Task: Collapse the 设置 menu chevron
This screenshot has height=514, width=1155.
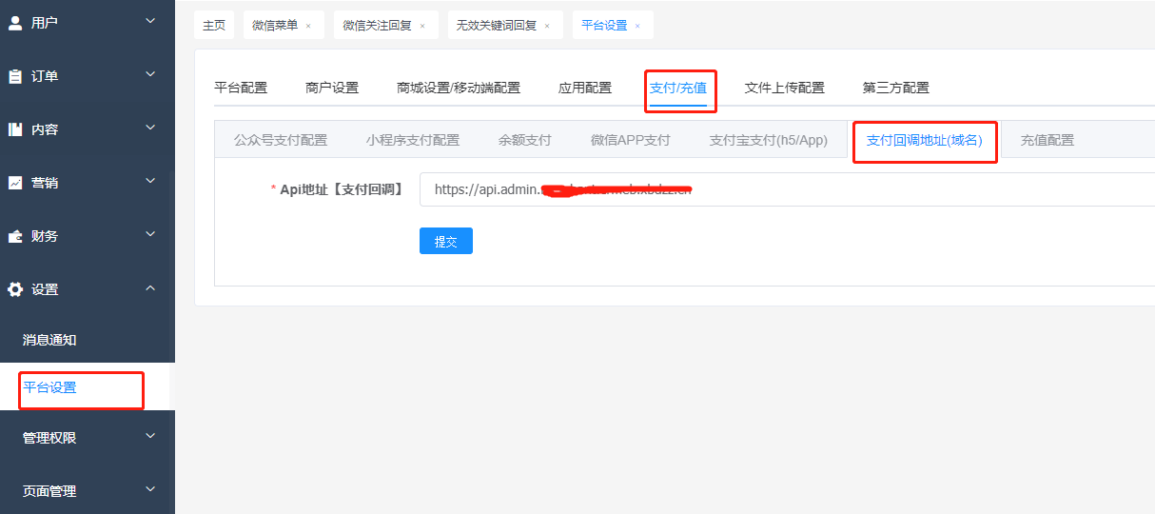Action: point(150,287)
